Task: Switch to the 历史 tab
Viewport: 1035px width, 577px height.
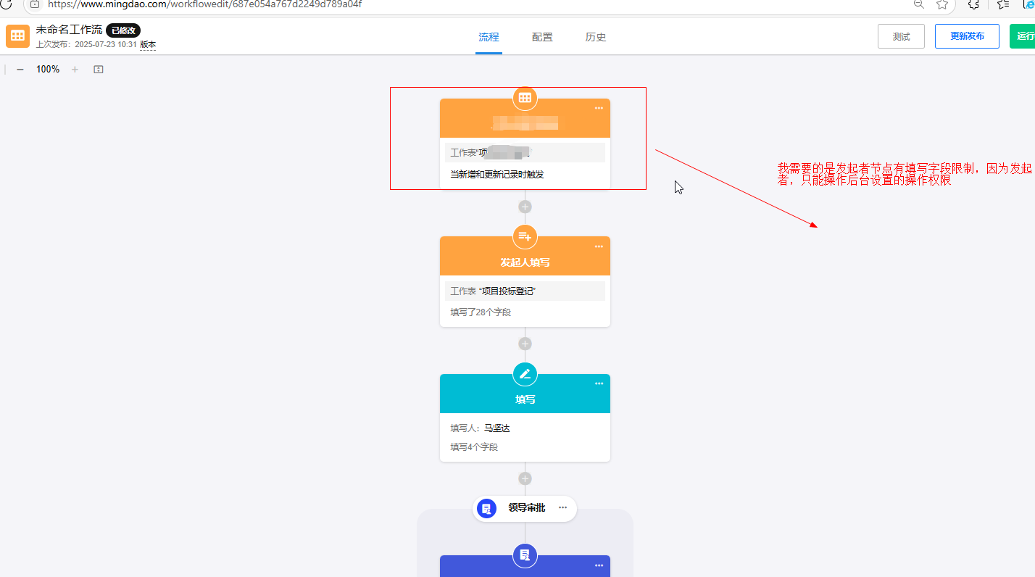Action: (596, 37)
